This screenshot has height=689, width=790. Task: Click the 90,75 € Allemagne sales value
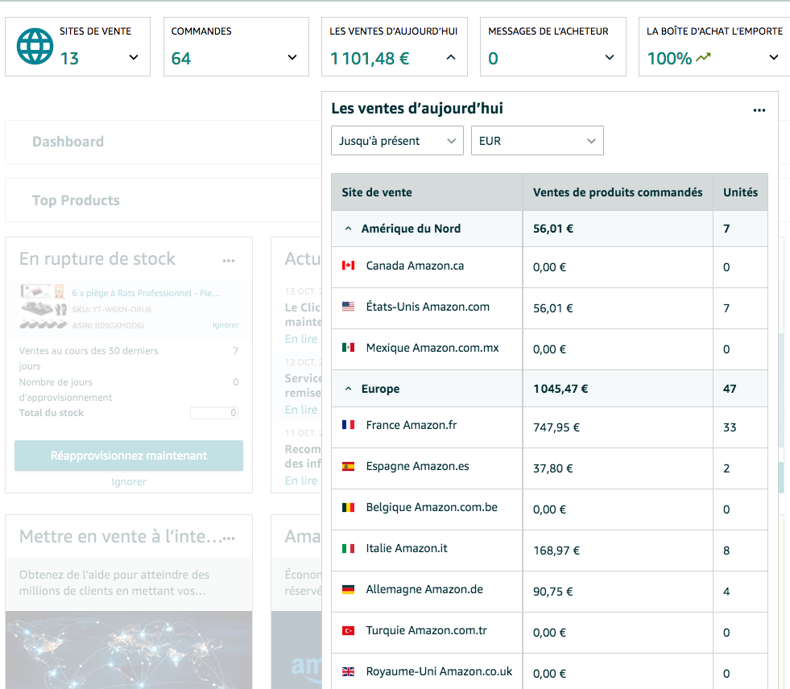click(553, 592)
